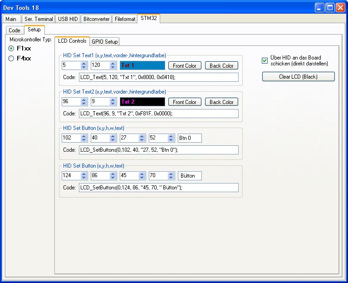This screenshot has width=348, height=283.
Task: Open the Bitconverter tab
Action: coord(97,19)
